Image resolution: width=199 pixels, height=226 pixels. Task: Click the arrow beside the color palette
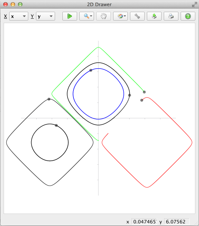click(x=125, y=16)
